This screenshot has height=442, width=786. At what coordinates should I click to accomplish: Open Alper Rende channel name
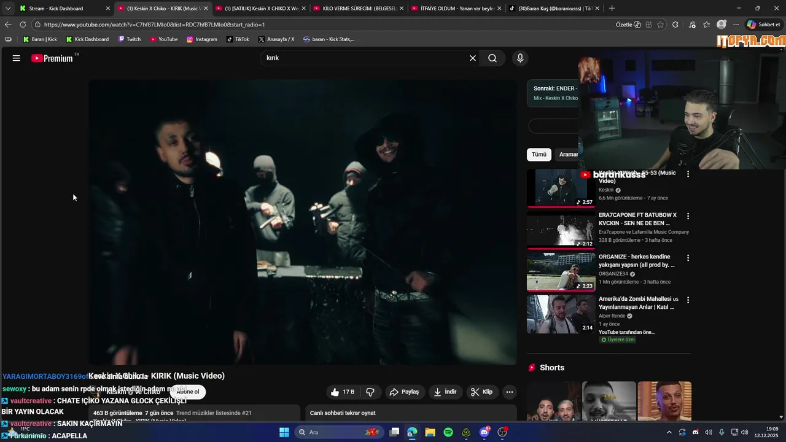612,316
